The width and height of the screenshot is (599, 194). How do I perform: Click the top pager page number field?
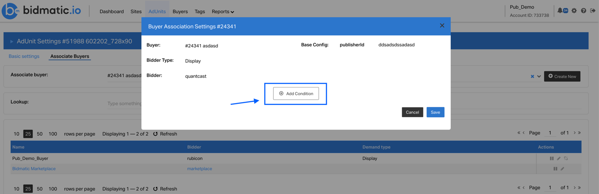click(x=550, y=133)
